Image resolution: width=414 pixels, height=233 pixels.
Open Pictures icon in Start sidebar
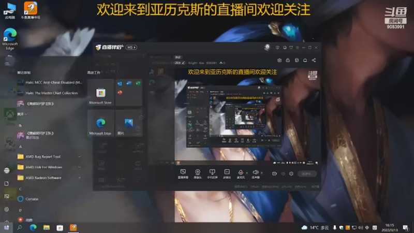pyautogui.click(x=7, y=196)
